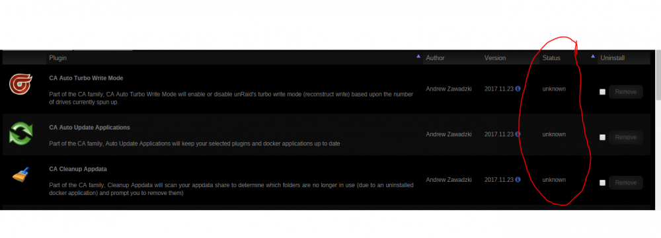Click Andrew Zawadzki in Cleanup Appdata row

[x=449, y=180]
